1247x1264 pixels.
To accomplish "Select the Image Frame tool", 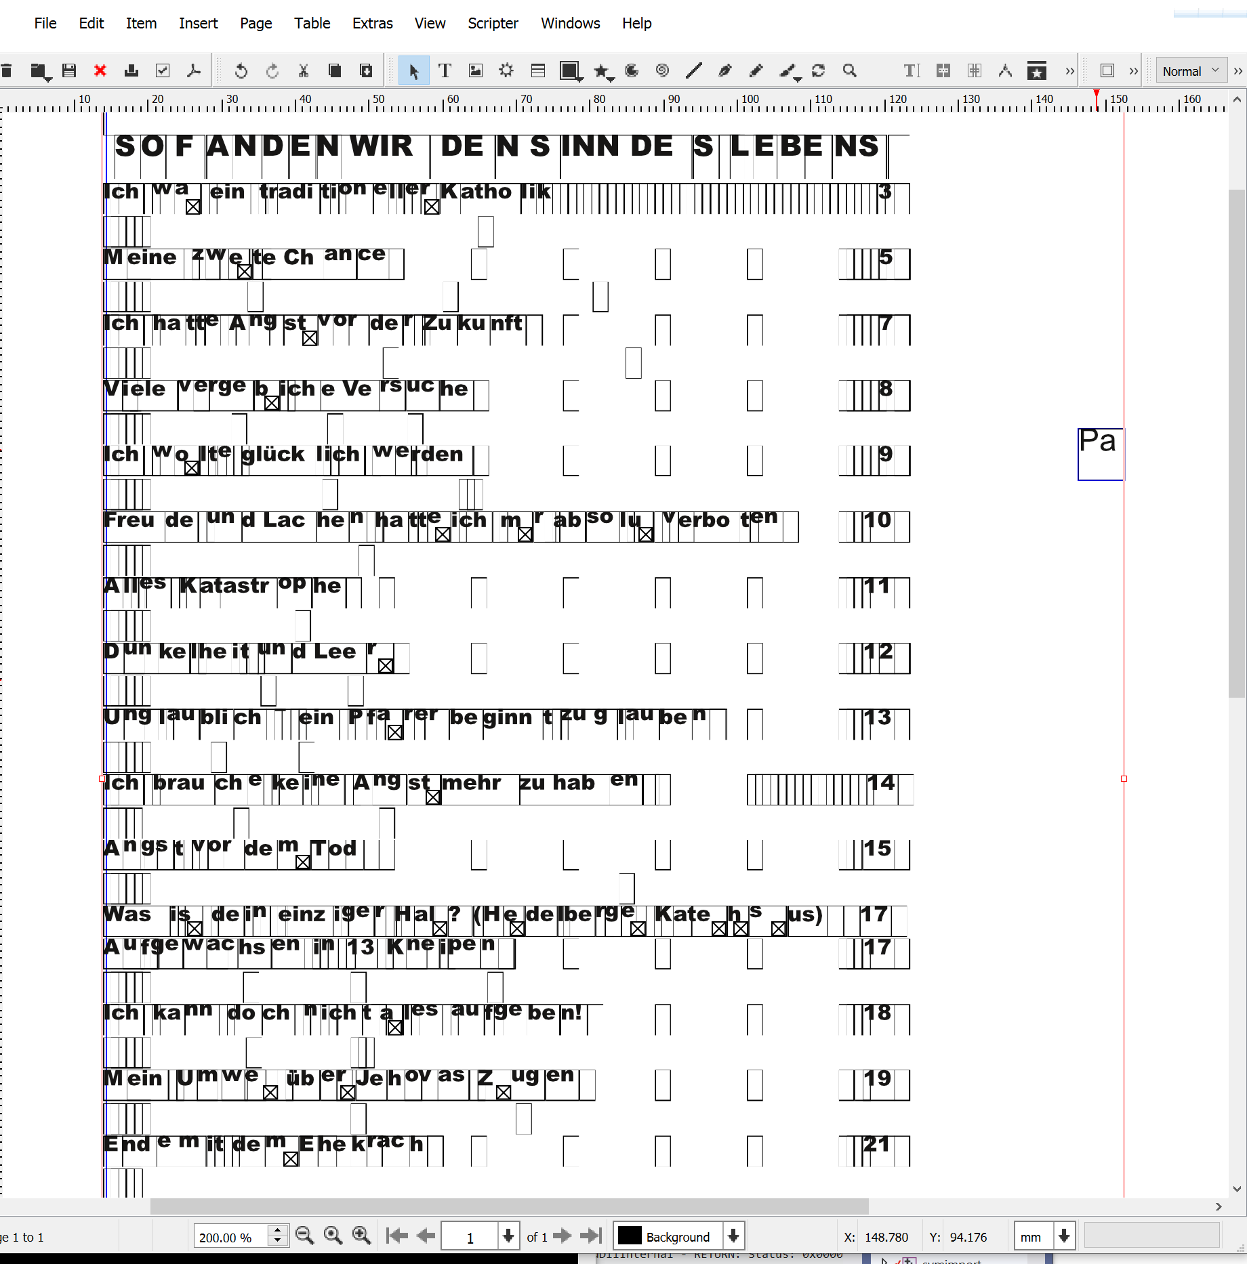I will point(476,71).
